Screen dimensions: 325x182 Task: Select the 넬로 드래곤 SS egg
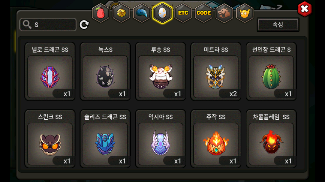(50, 71)
